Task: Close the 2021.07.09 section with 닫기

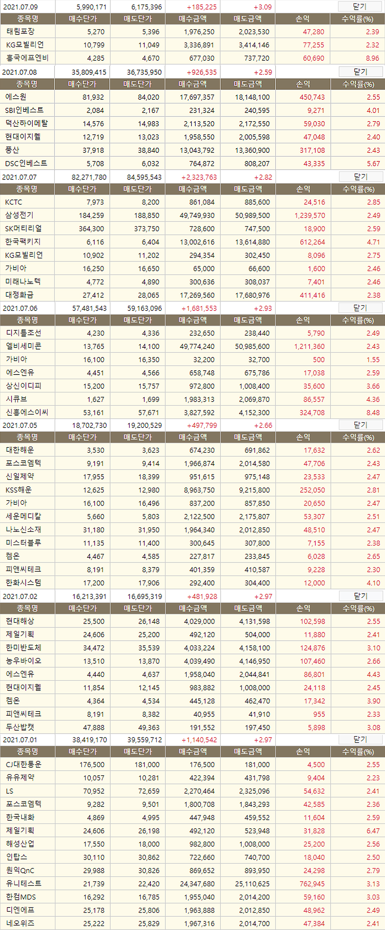Action: click(360, 6)
